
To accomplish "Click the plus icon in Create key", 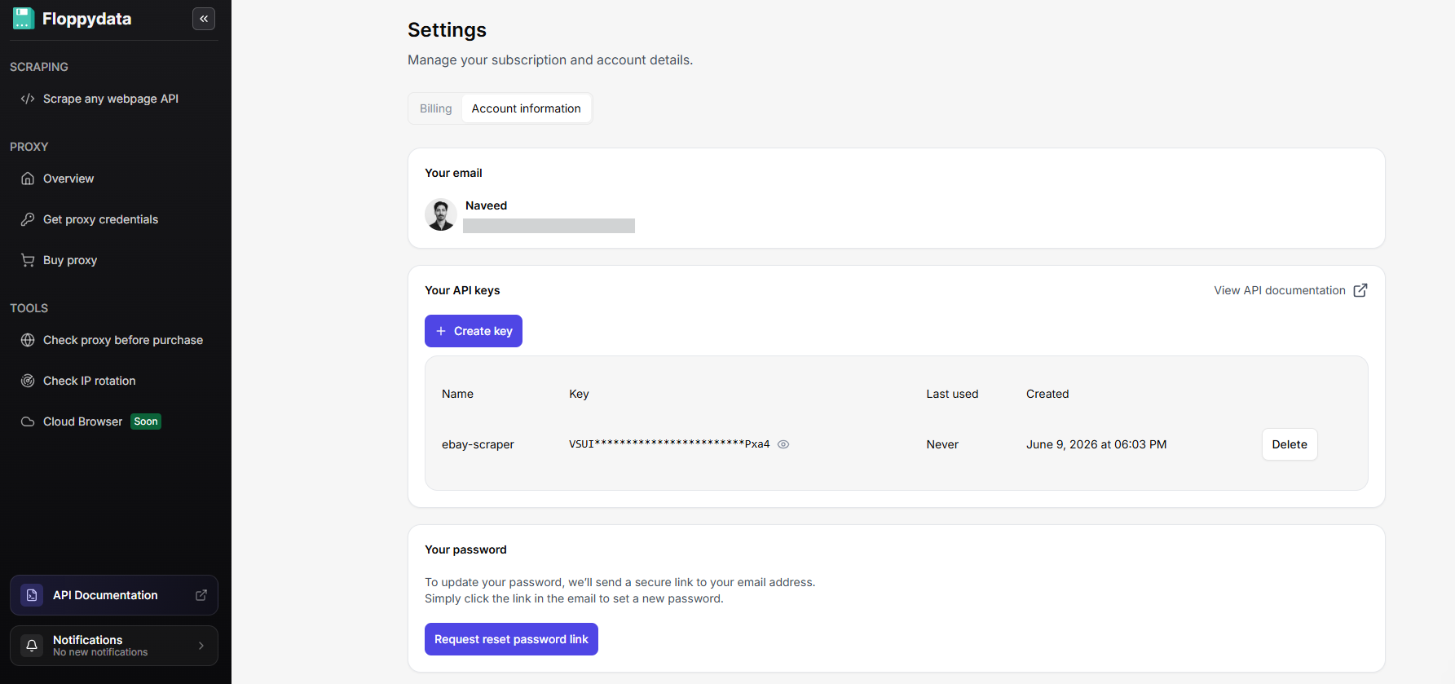I will pyautogui.click(x=441, y=331).
